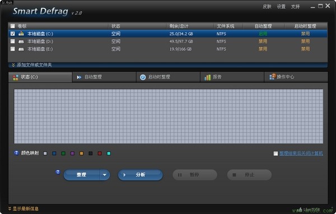Image resolution: width=336 pixels, height=214 pixels.
Task: Click the 启动时整理 column header
Action: pyautogui.click(x=305, y=26)
